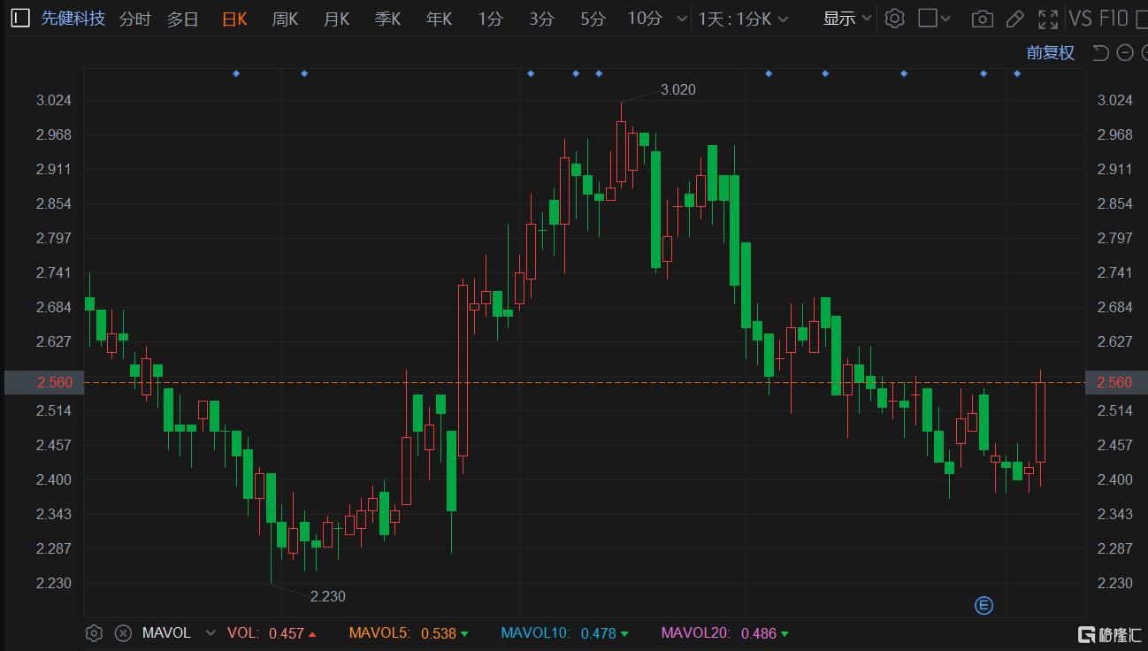Image resolution: width=1148 pixels, height=651 pixels.
Task: Click the highlighted 2.560 tag on left axis
Action: coord(44,382)
